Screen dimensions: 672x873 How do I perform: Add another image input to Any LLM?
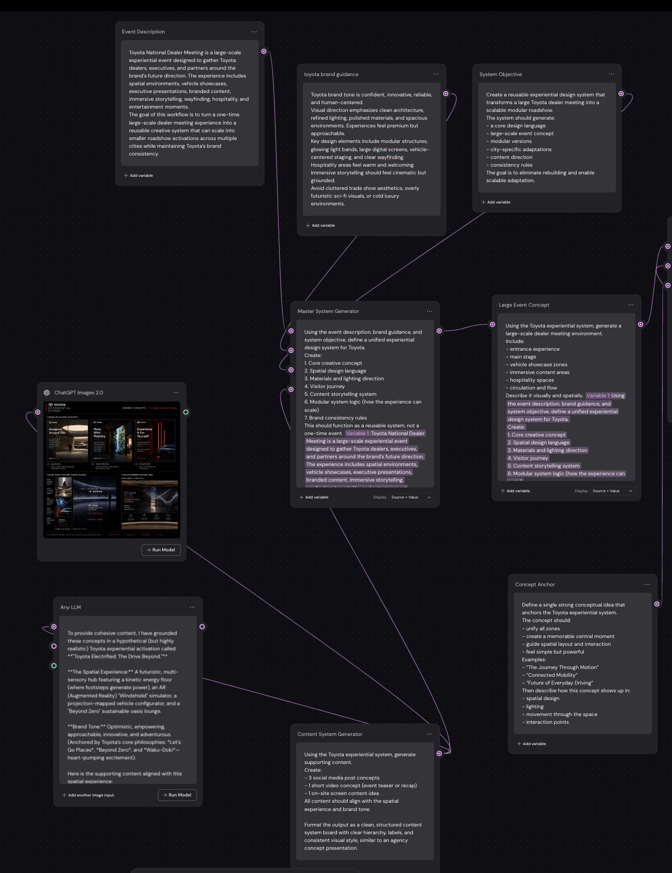click(x=88, y=795)
